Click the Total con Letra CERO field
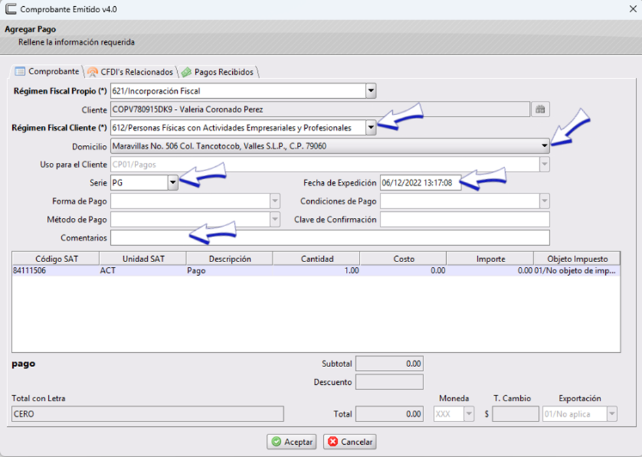Viewport: 642px width, 457px height. coord(148,414)
